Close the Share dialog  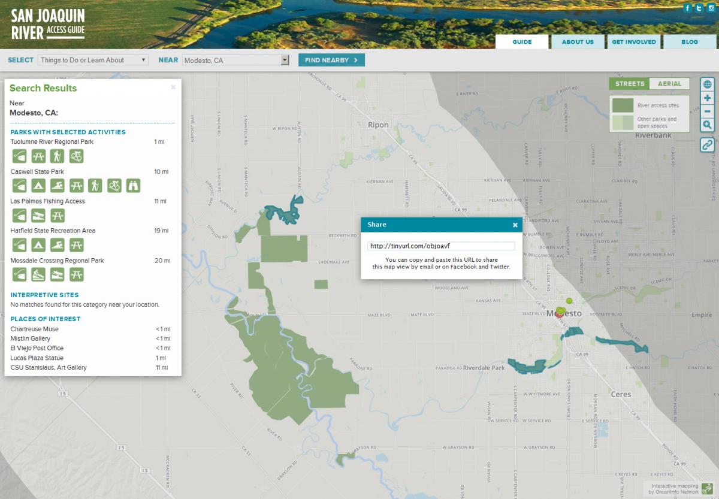[x=515, y=225]
